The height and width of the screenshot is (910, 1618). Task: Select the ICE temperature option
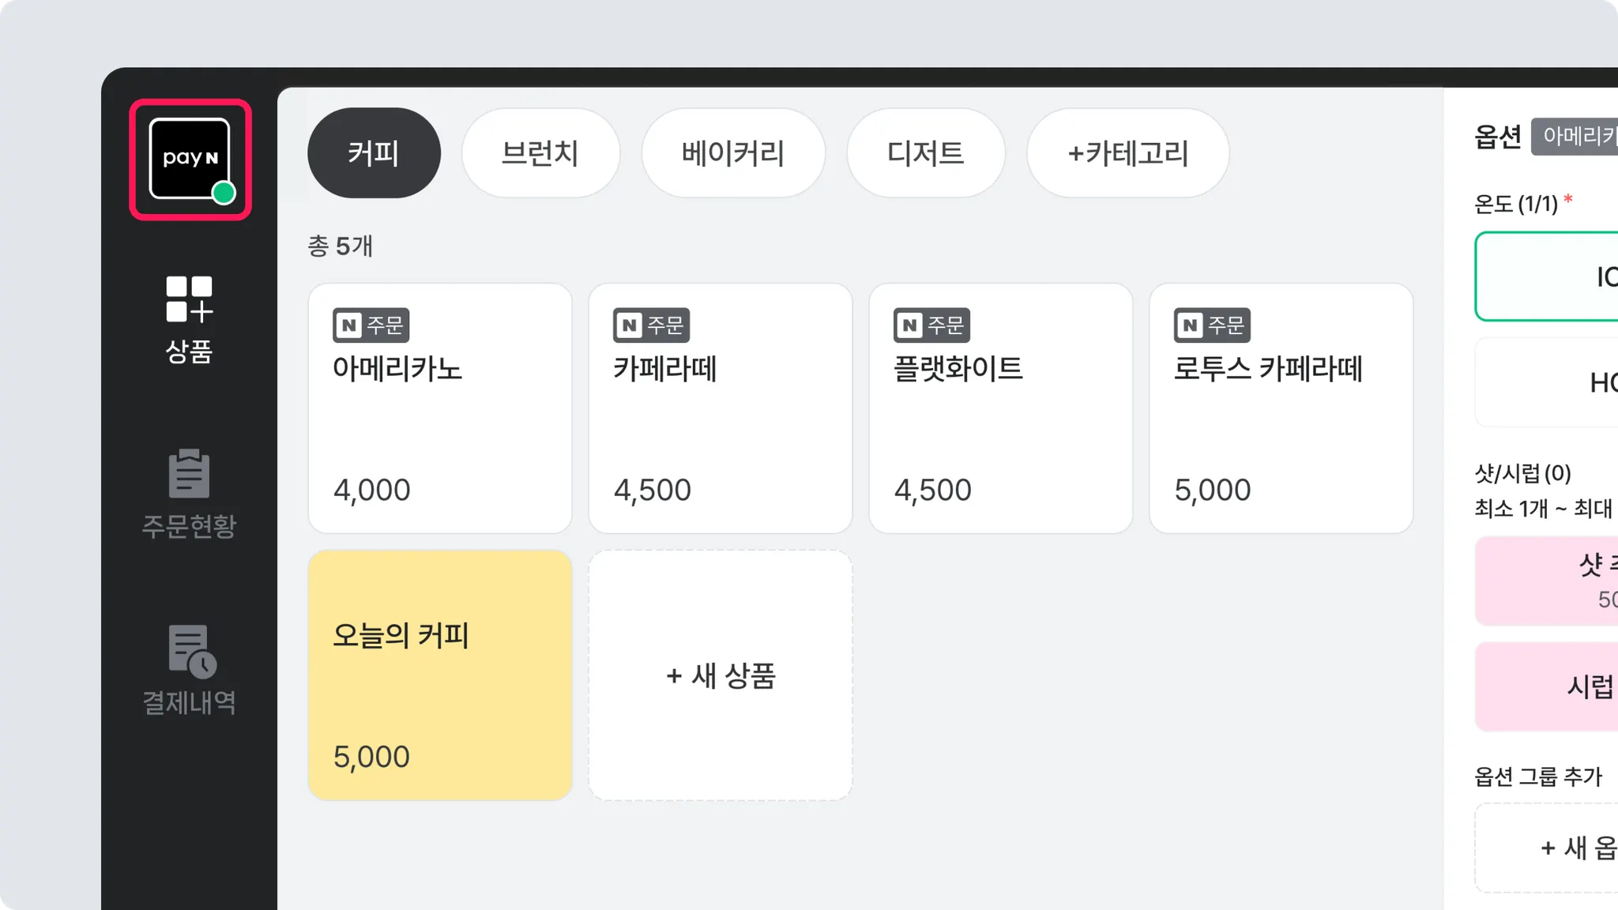point(1548,276)
